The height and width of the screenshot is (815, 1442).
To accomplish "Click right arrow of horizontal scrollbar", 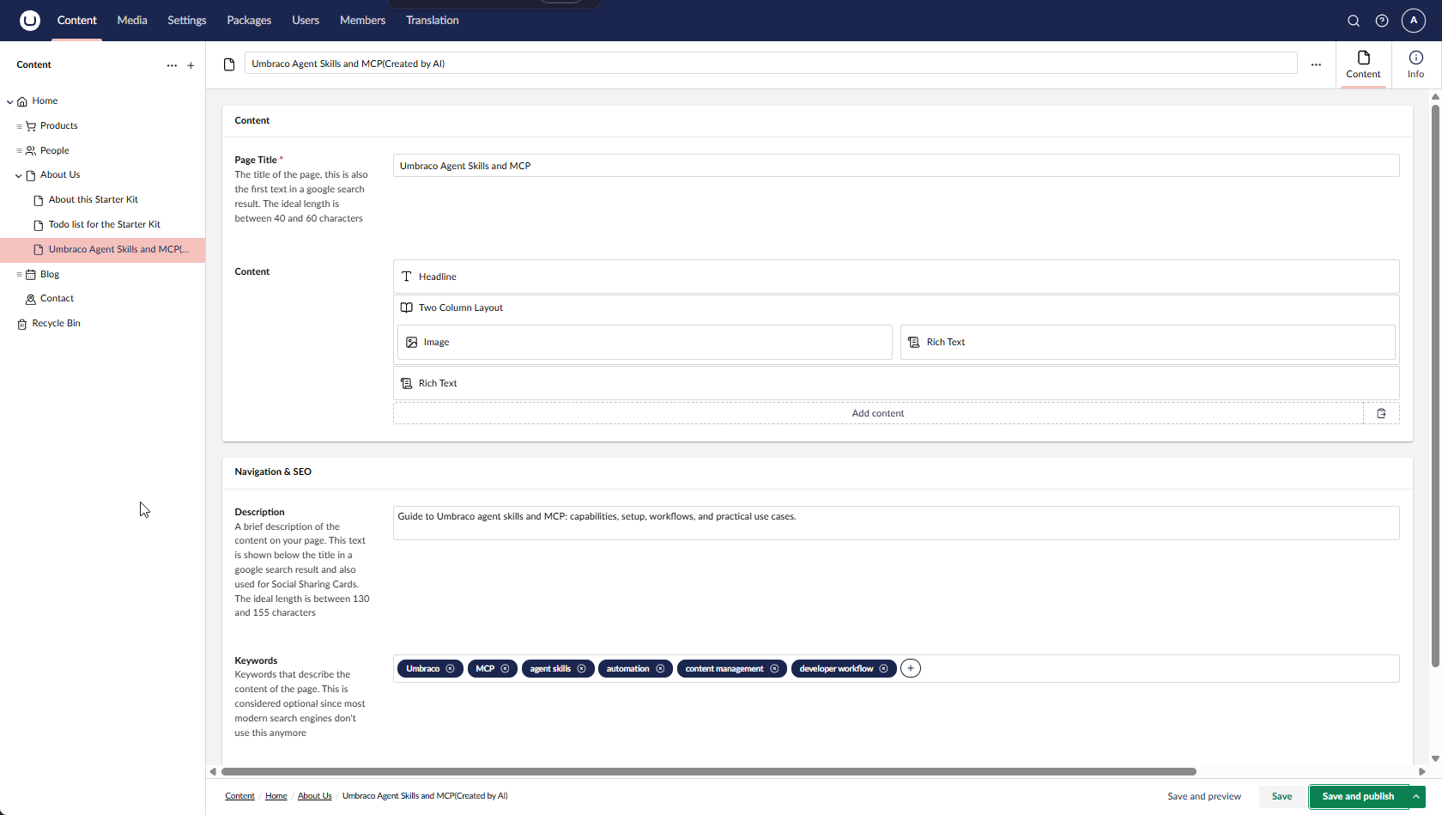I will tap(1422, 771).
